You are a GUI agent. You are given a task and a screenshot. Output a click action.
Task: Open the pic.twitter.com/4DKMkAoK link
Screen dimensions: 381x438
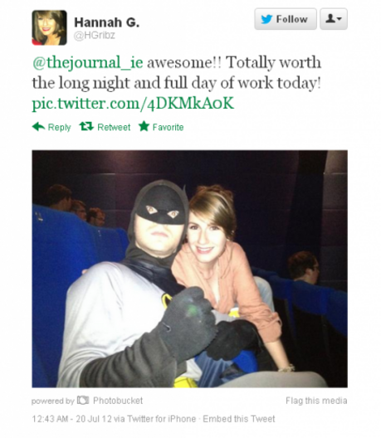(133, 104)
